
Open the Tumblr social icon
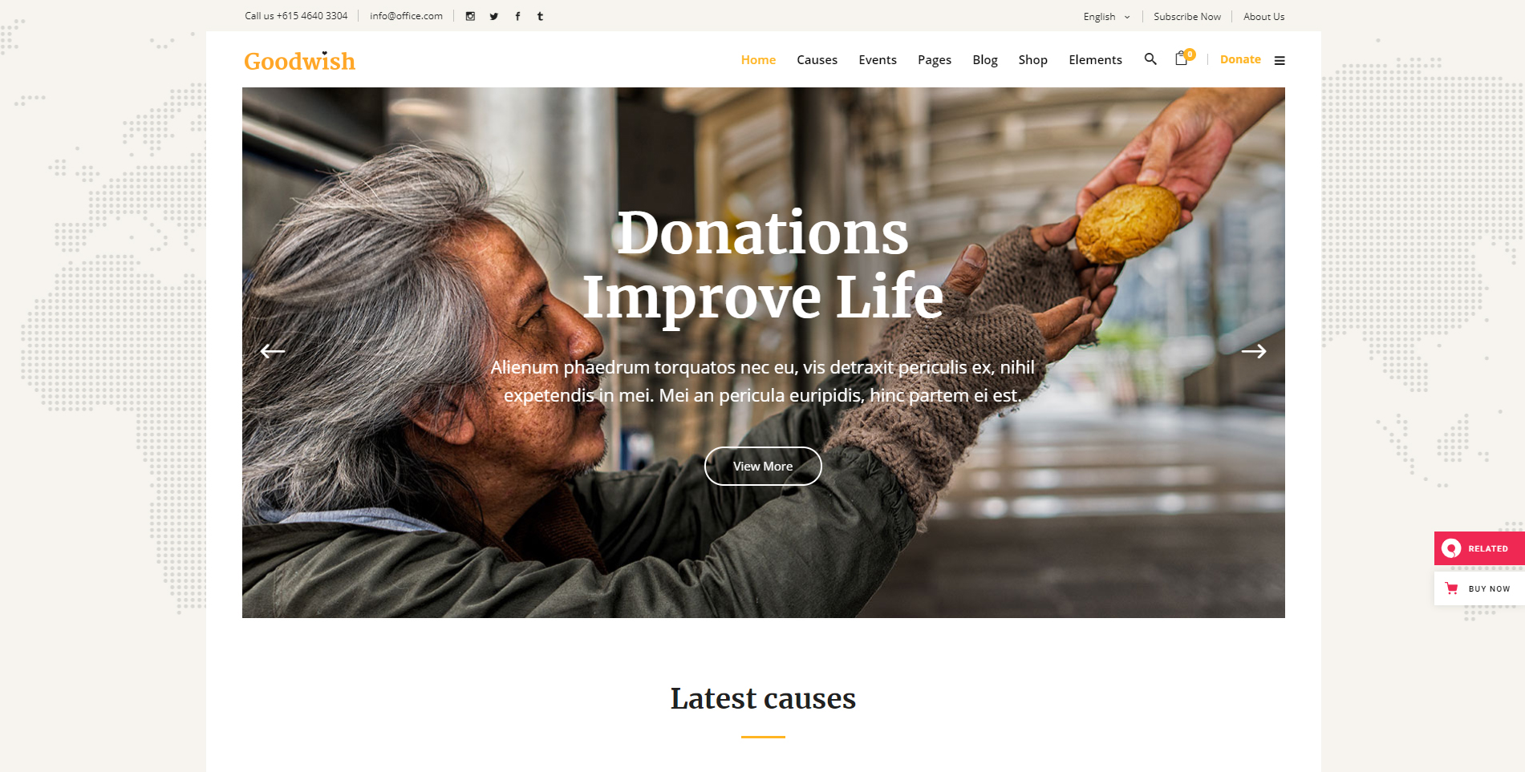click(x=540, y=16)
